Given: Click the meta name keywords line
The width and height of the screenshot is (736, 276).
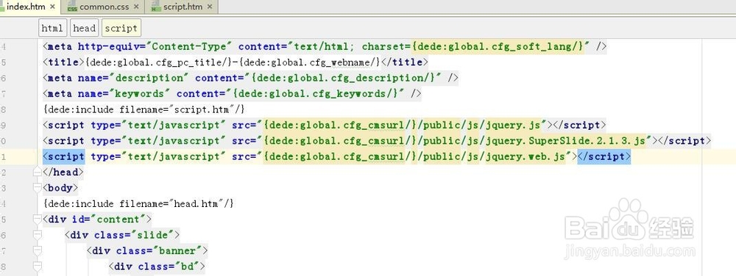Looking at the screenshot, I should coord(232,93).
